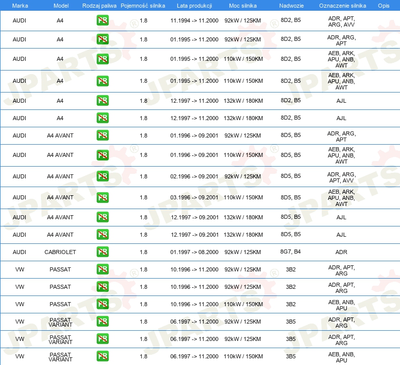The width and height of the screenshot is (400, 365).
Task: Select A4 model in the 11.1994 row
Action: coord(60,20)
